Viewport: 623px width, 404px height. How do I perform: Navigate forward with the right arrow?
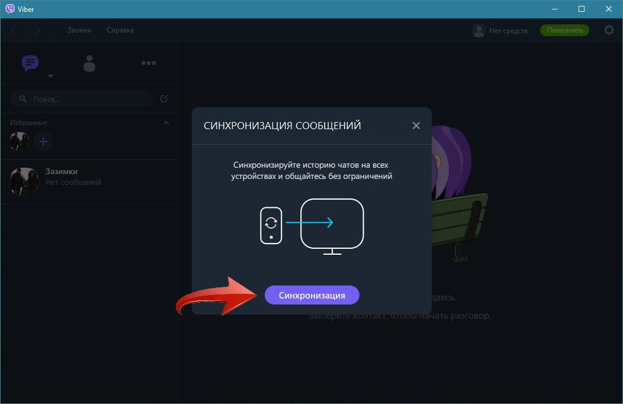tap(37, 30)
